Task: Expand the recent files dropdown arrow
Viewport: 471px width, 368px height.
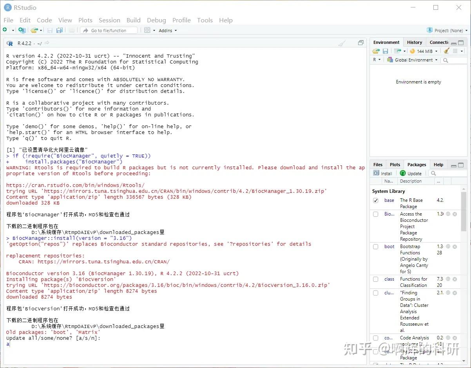Action: point(41,31)
